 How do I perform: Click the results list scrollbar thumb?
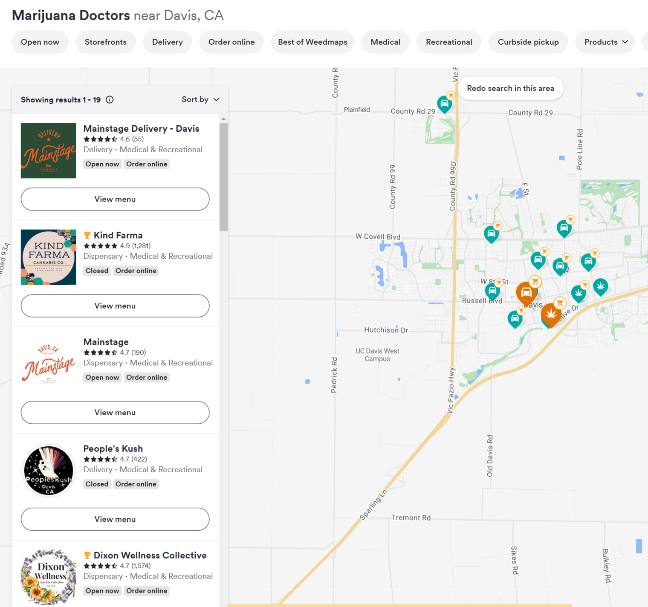pos(223,177)
